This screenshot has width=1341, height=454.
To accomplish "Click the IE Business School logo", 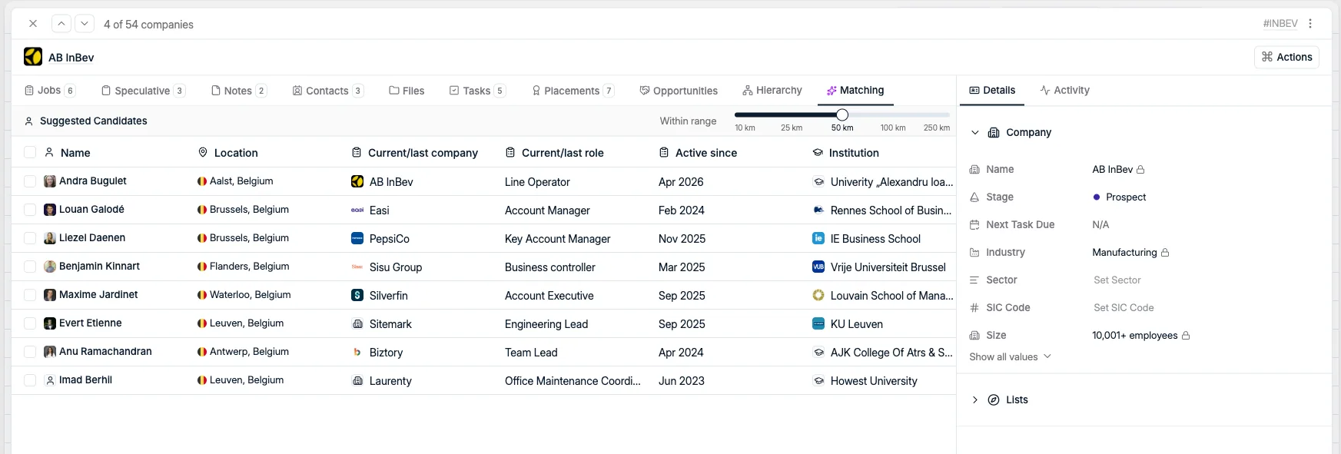I will (x=818, y=238).
